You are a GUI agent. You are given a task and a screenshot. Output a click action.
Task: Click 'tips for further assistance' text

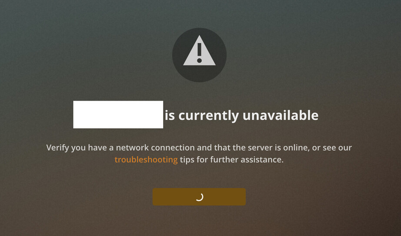click(x=232, y=160)
